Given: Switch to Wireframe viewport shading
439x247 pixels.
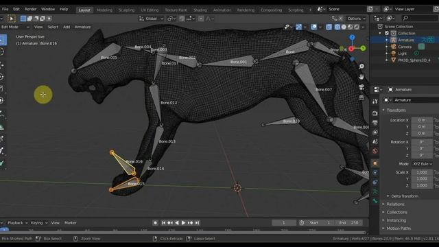Looking at the screenshot, I should click(337, 27).
